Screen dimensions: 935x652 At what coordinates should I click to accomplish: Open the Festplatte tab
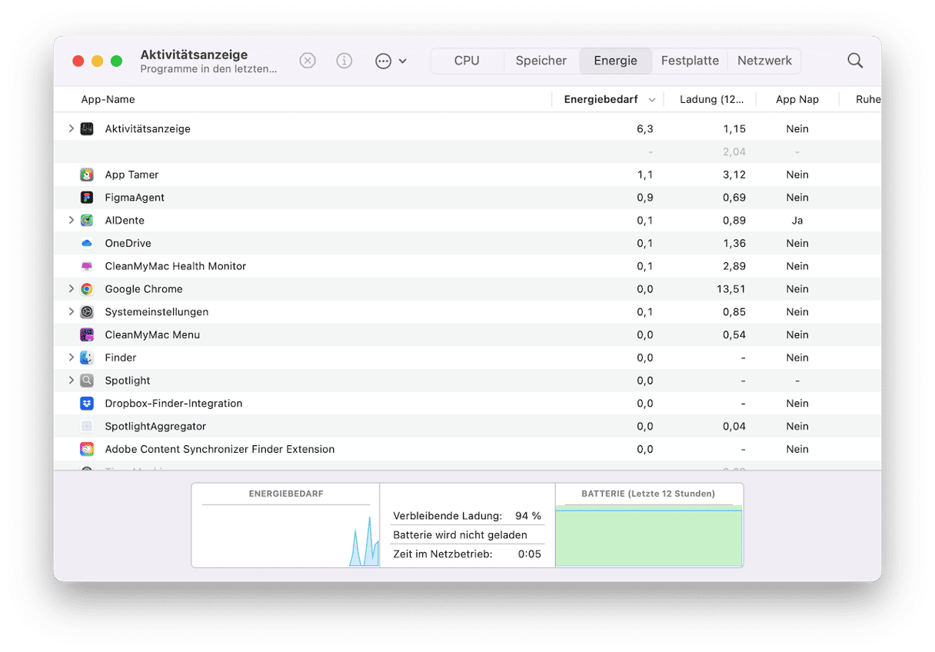pyautogui.click(x=690, y=61)
